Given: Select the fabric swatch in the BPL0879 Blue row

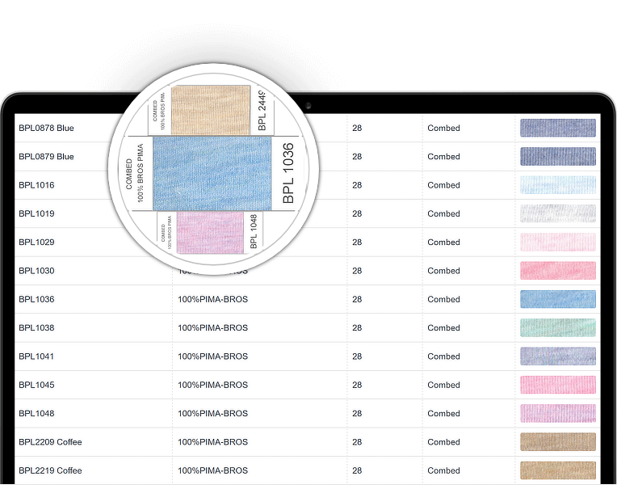Looking at the screenshot, I should (557, 156).
